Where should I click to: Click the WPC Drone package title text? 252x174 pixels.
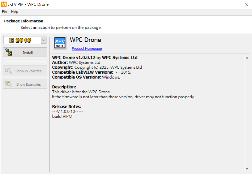[85, 40]
